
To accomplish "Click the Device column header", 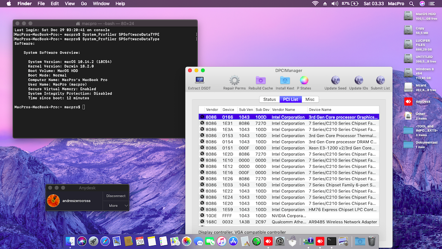I will click(x=228, y=110).
